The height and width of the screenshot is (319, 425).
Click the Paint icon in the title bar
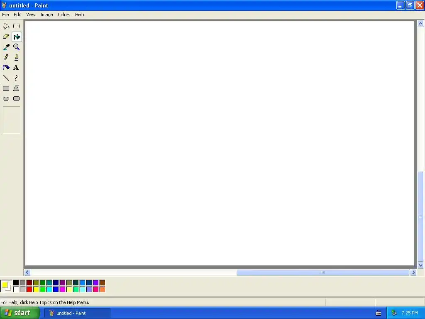click(x=4, y=5)
